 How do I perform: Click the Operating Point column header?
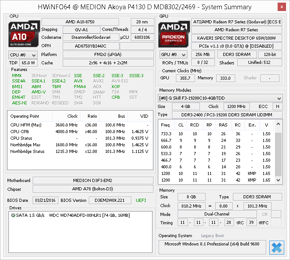(30, 116)
